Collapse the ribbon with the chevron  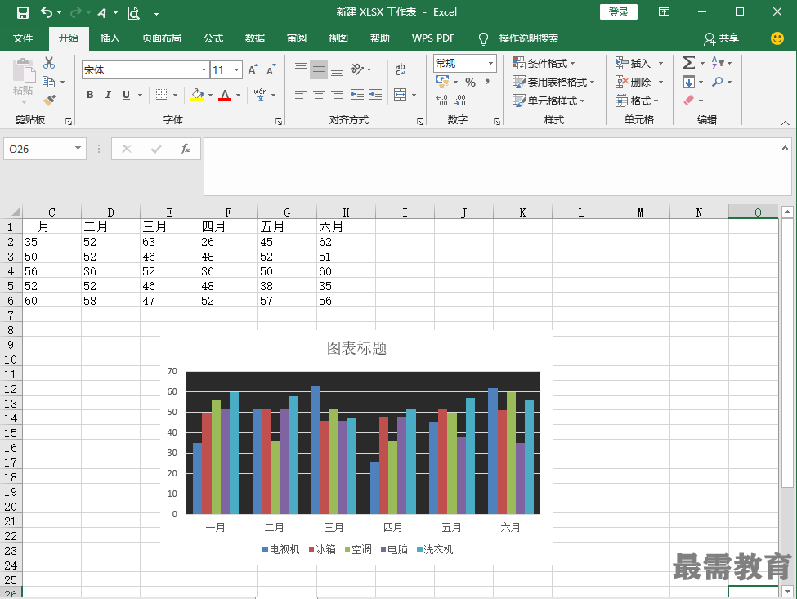point(786,123)
